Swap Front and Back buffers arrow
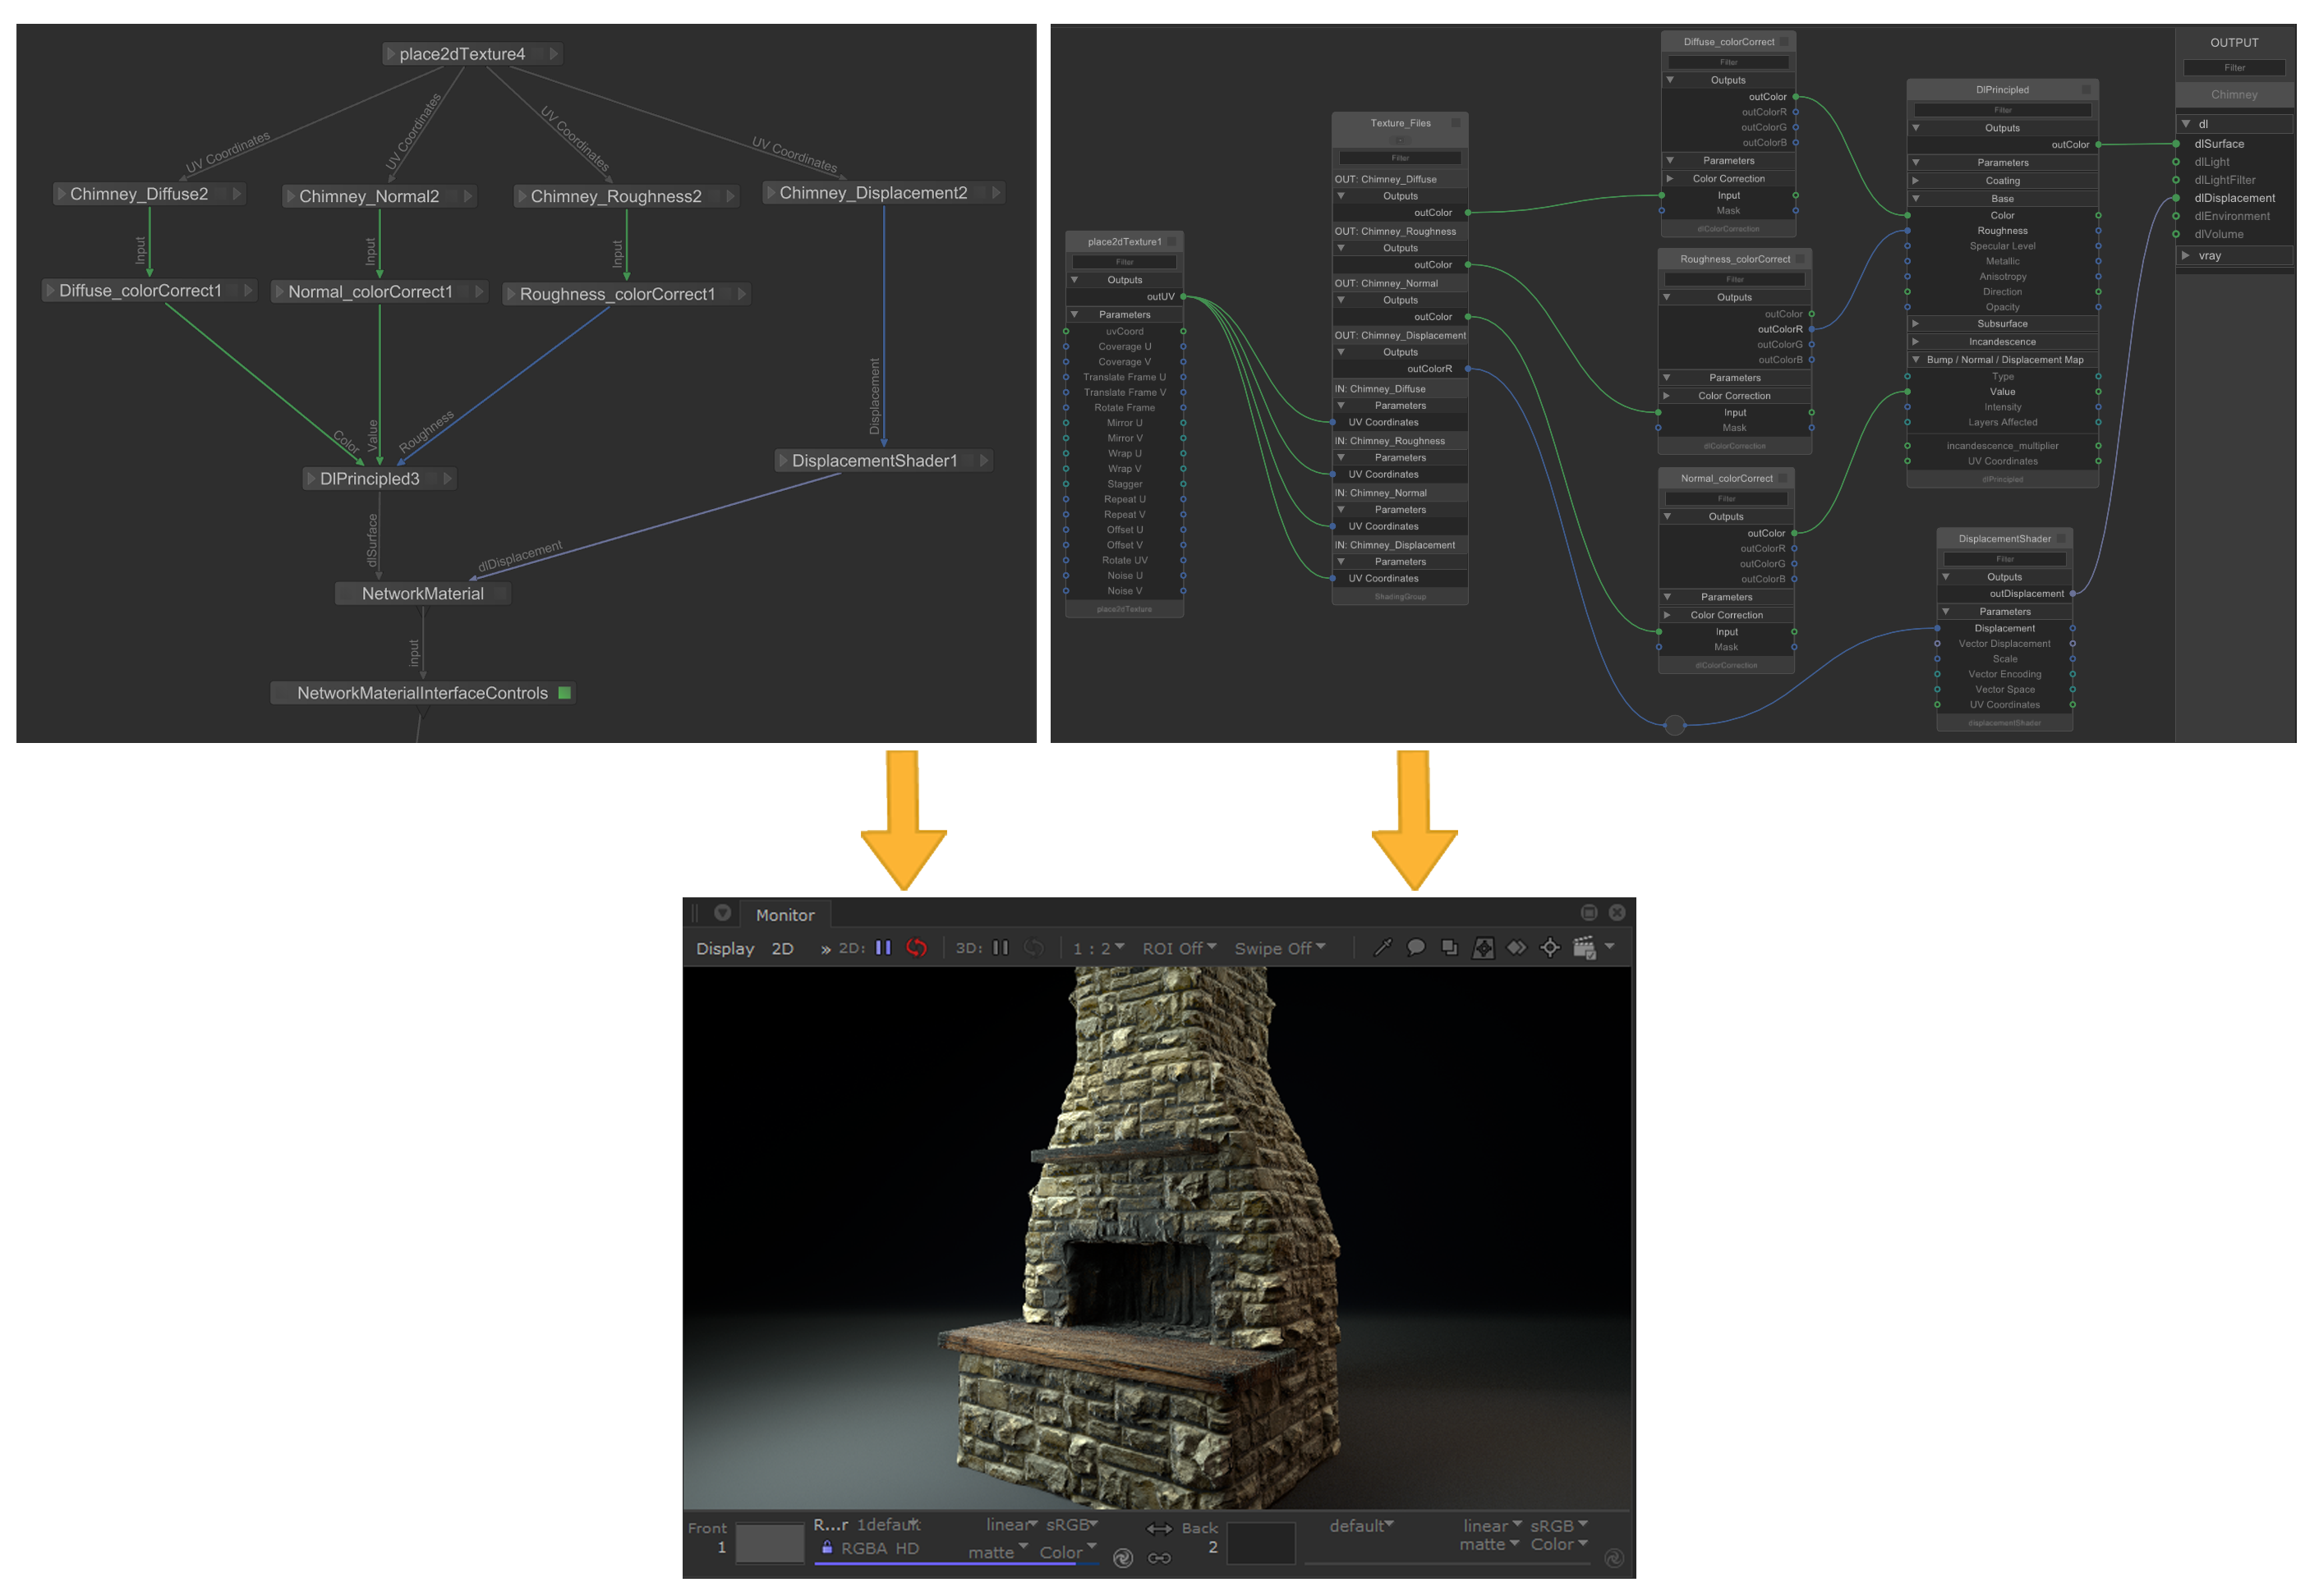Viewport: 2319px width, 1596px height. (1158, 1529)
